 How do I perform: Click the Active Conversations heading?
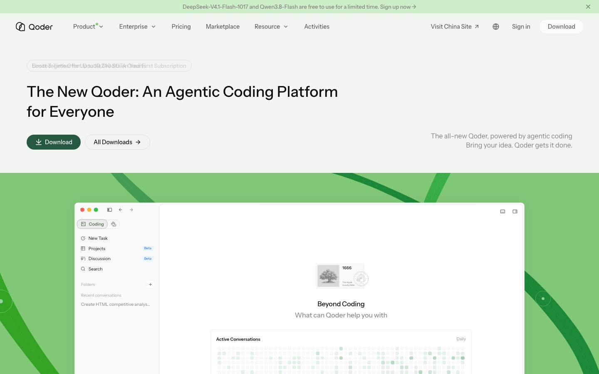pos(238,339)
